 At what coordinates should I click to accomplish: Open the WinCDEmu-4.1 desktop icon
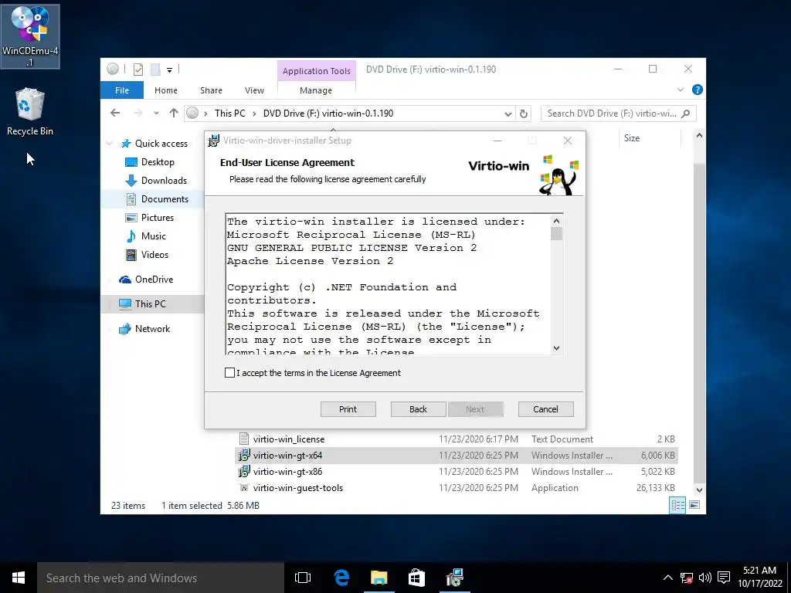coord(30,36)
